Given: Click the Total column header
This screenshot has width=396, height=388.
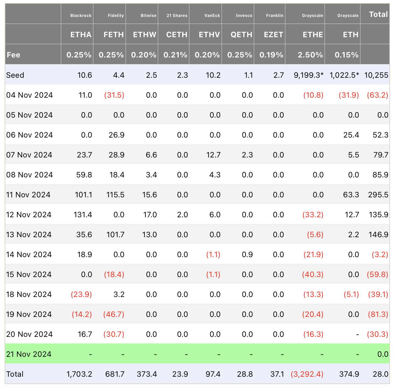Looking at the screenshot, I should click(x=378, y=14).
